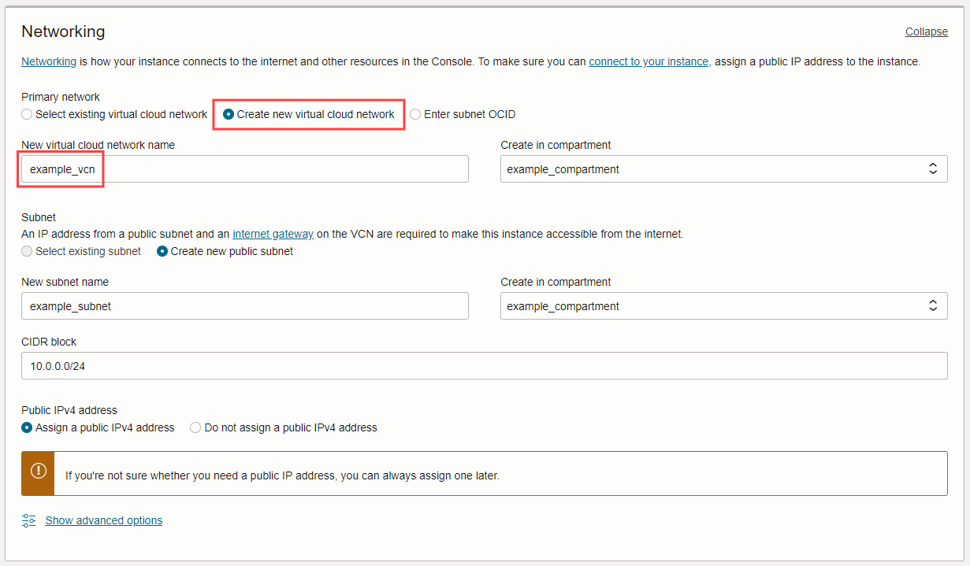
Task: Show advanced options link
Action: 104,520
